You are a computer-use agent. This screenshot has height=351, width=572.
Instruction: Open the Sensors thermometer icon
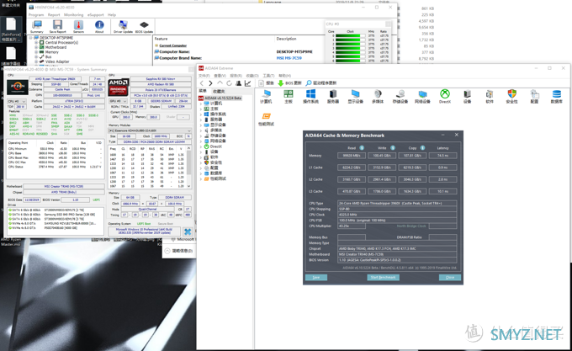coord(78,27)
